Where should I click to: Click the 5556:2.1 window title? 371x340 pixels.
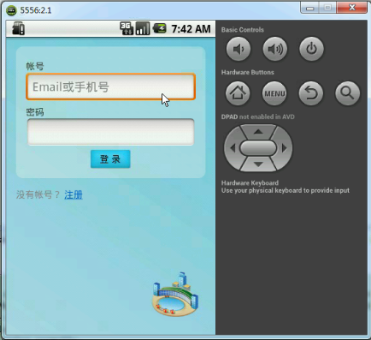tap(36, 10)
